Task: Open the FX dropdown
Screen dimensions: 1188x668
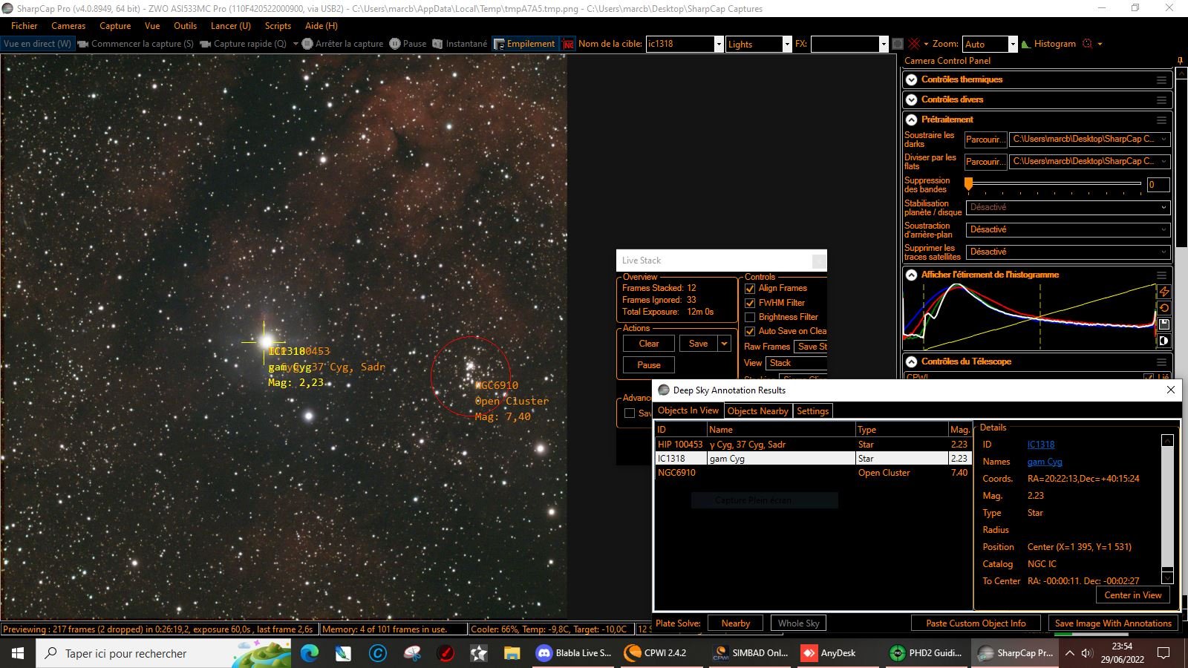Action: tap(884, 45)
